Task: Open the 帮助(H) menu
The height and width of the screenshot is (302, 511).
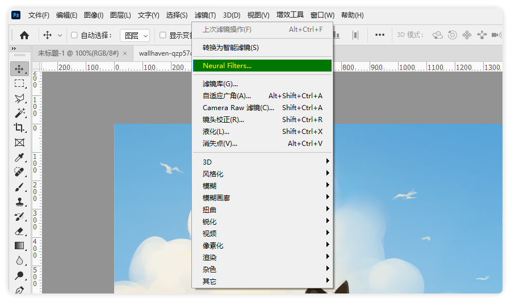Action: point(352,15)
